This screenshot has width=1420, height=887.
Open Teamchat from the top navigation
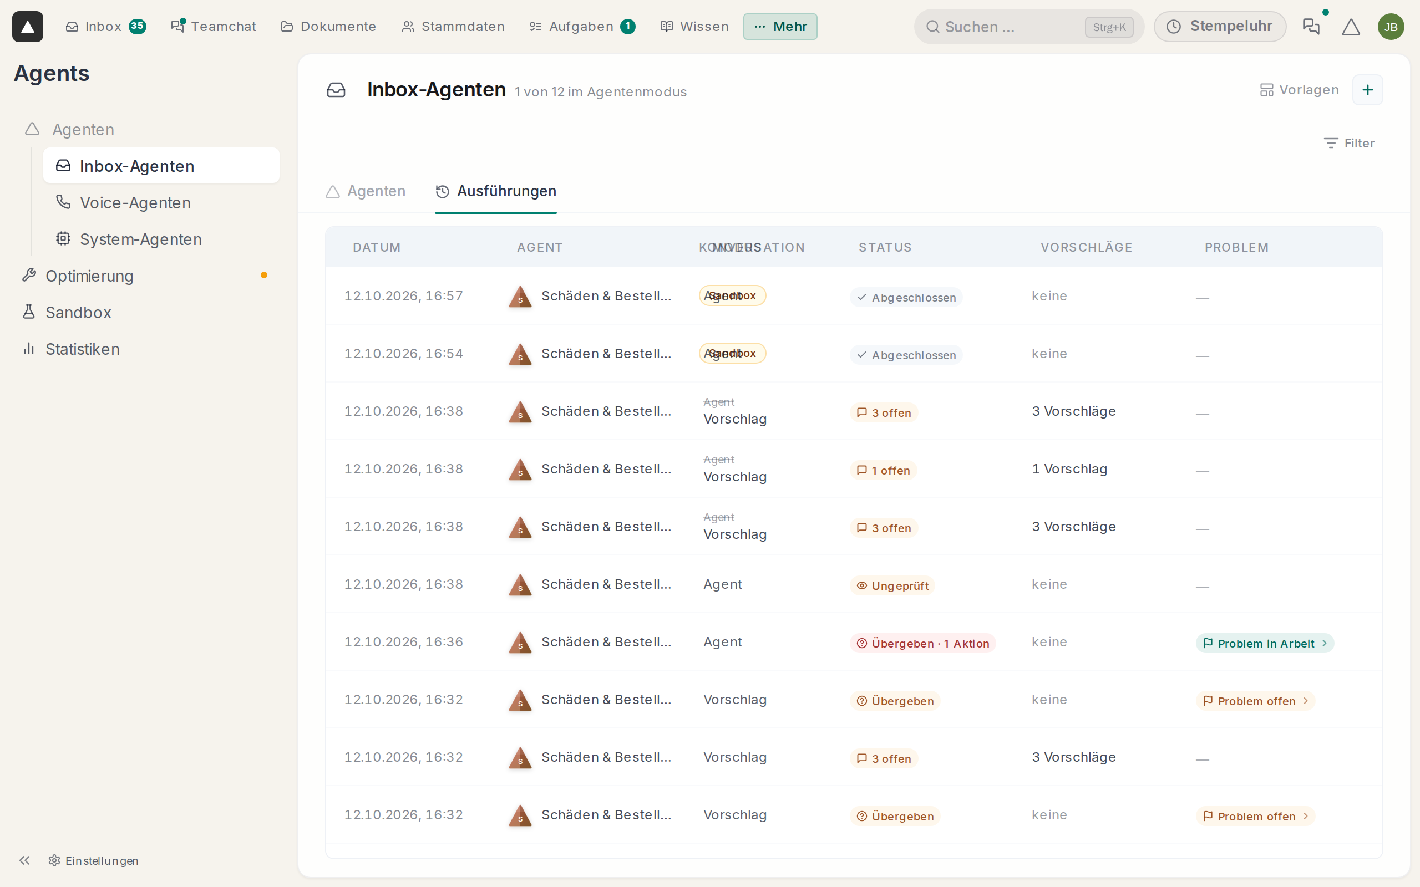coord(214,27)
